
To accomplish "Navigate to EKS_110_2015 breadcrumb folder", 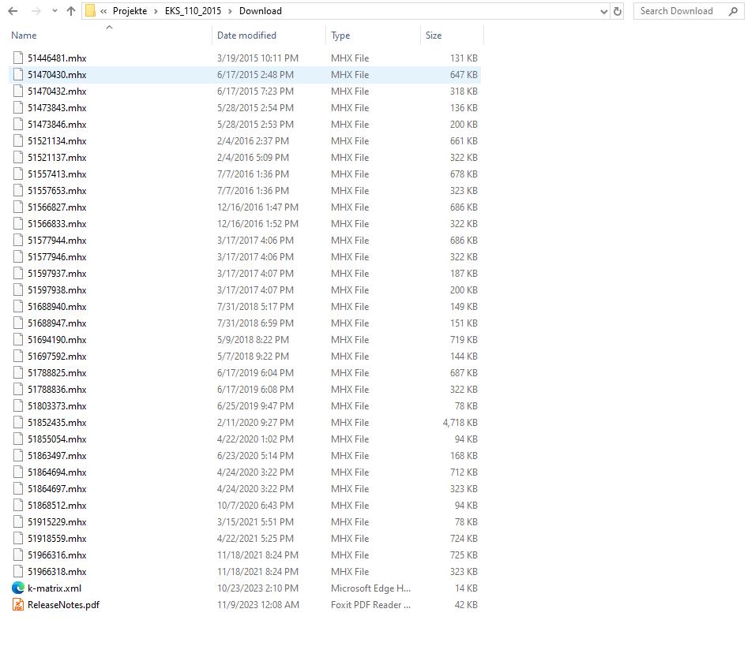I will [193, 11].
